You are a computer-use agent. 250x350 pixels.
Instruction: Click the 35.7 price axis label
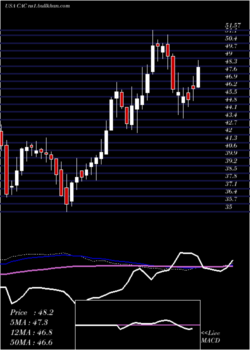coord(231,199)
